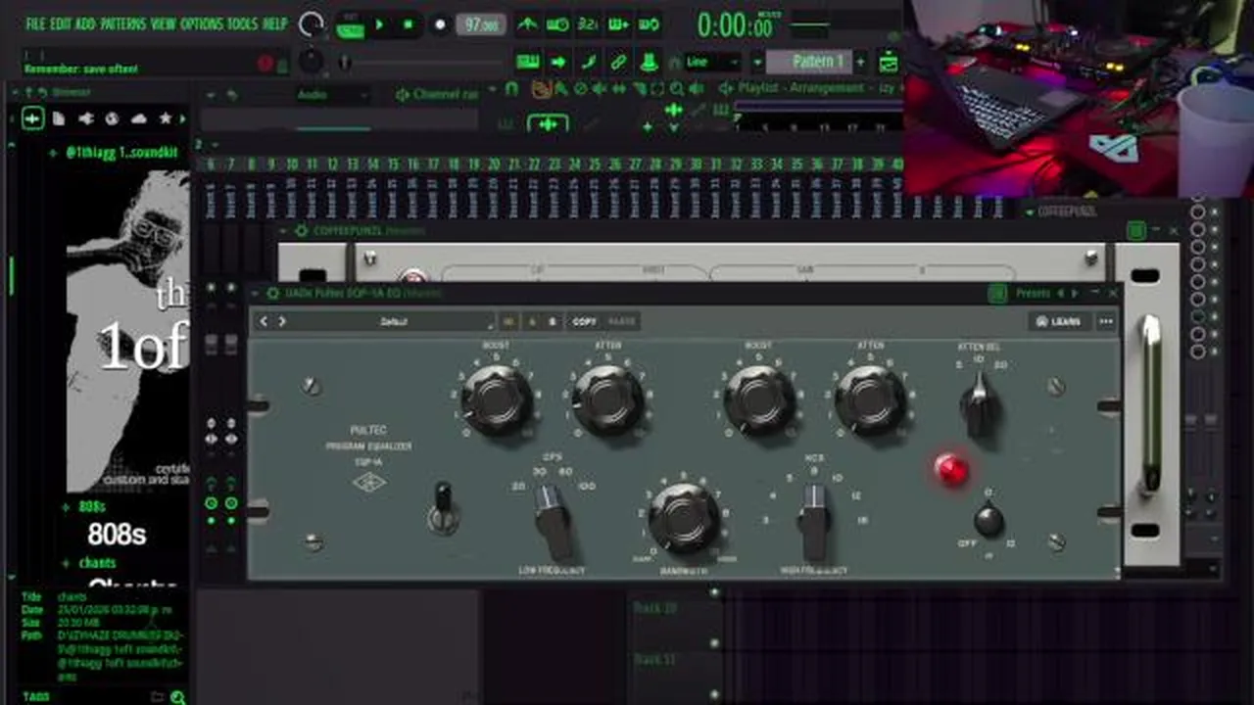Click the low frequency ATTEN knob
The height and width of the screenshot is (705, 1254).
(x=607, y=399)
